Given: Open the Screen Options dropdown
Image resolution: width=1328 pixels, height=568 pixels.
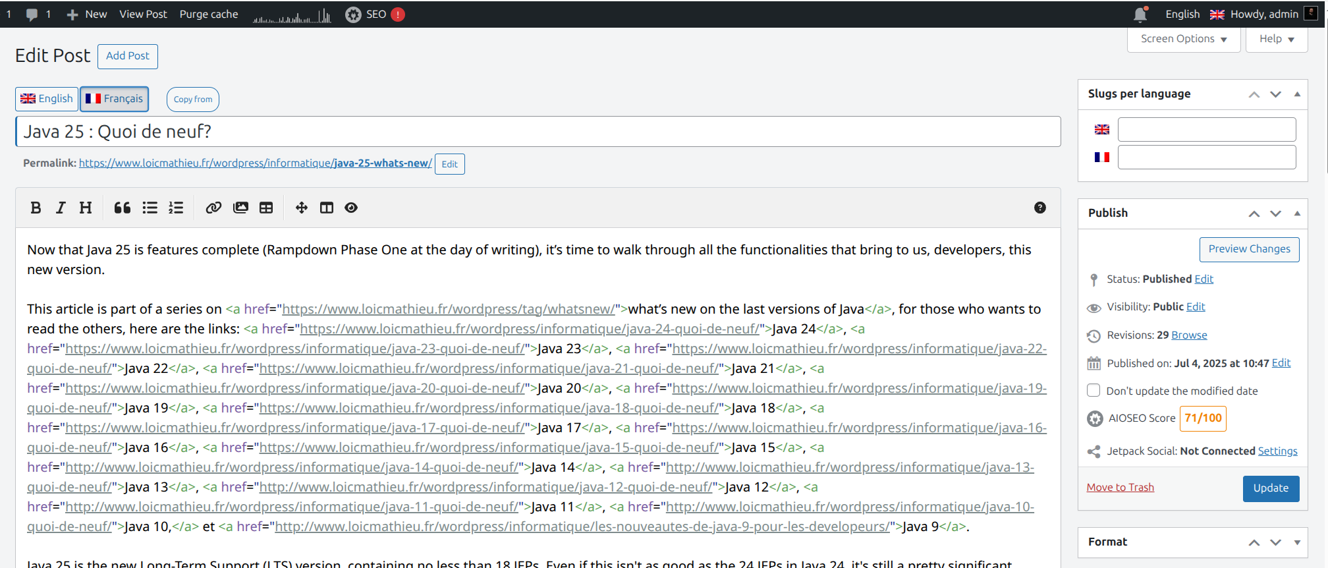Looking at the screenshot, I should tap(1184, 39).
